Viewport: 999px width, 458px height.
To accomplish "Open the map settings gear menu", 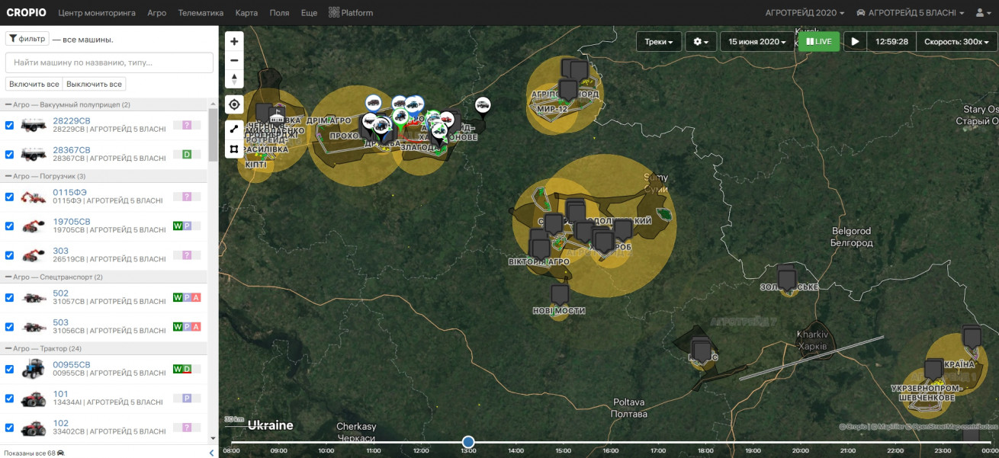I will [702, 41].
